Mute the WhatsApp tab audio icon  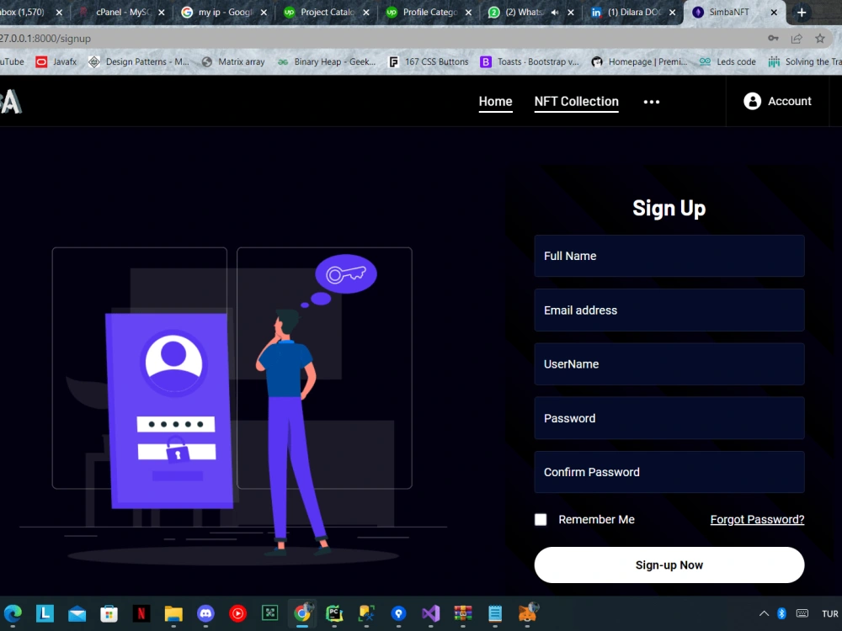[555, 13]
